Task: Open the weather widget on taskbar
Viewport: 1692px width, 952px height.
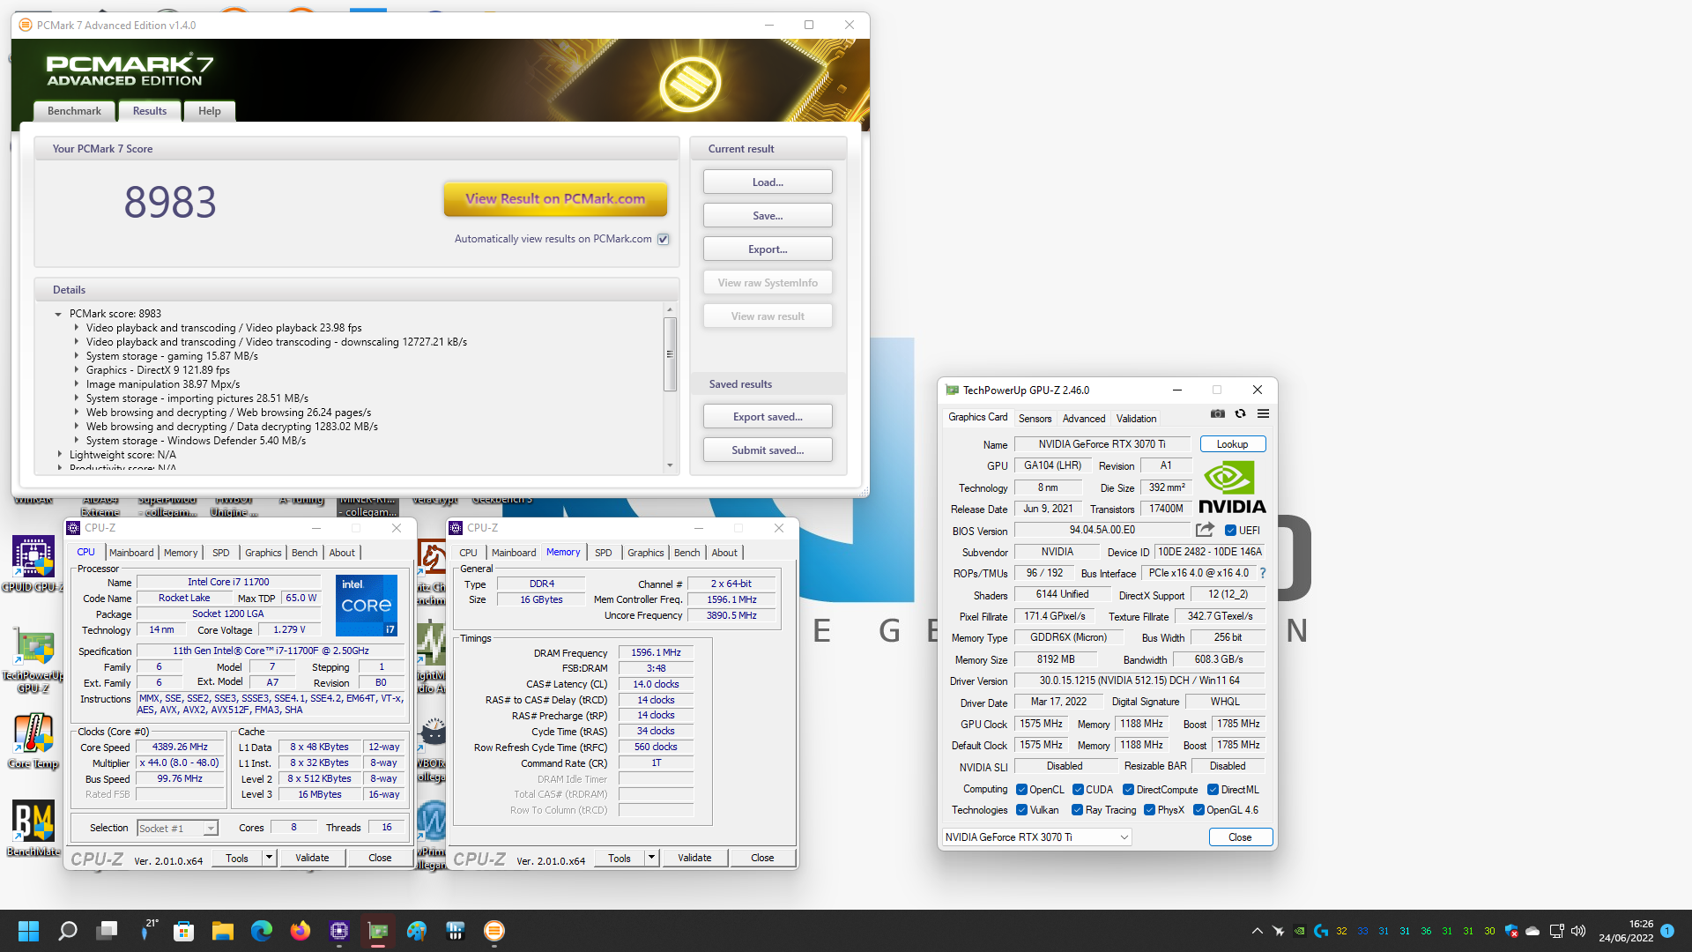Action: (148, 931)
